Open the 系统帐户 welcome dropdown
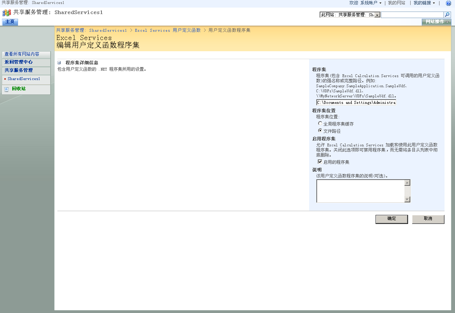The width and height of the screenshot is (455, 313). [x=371, y=3]
